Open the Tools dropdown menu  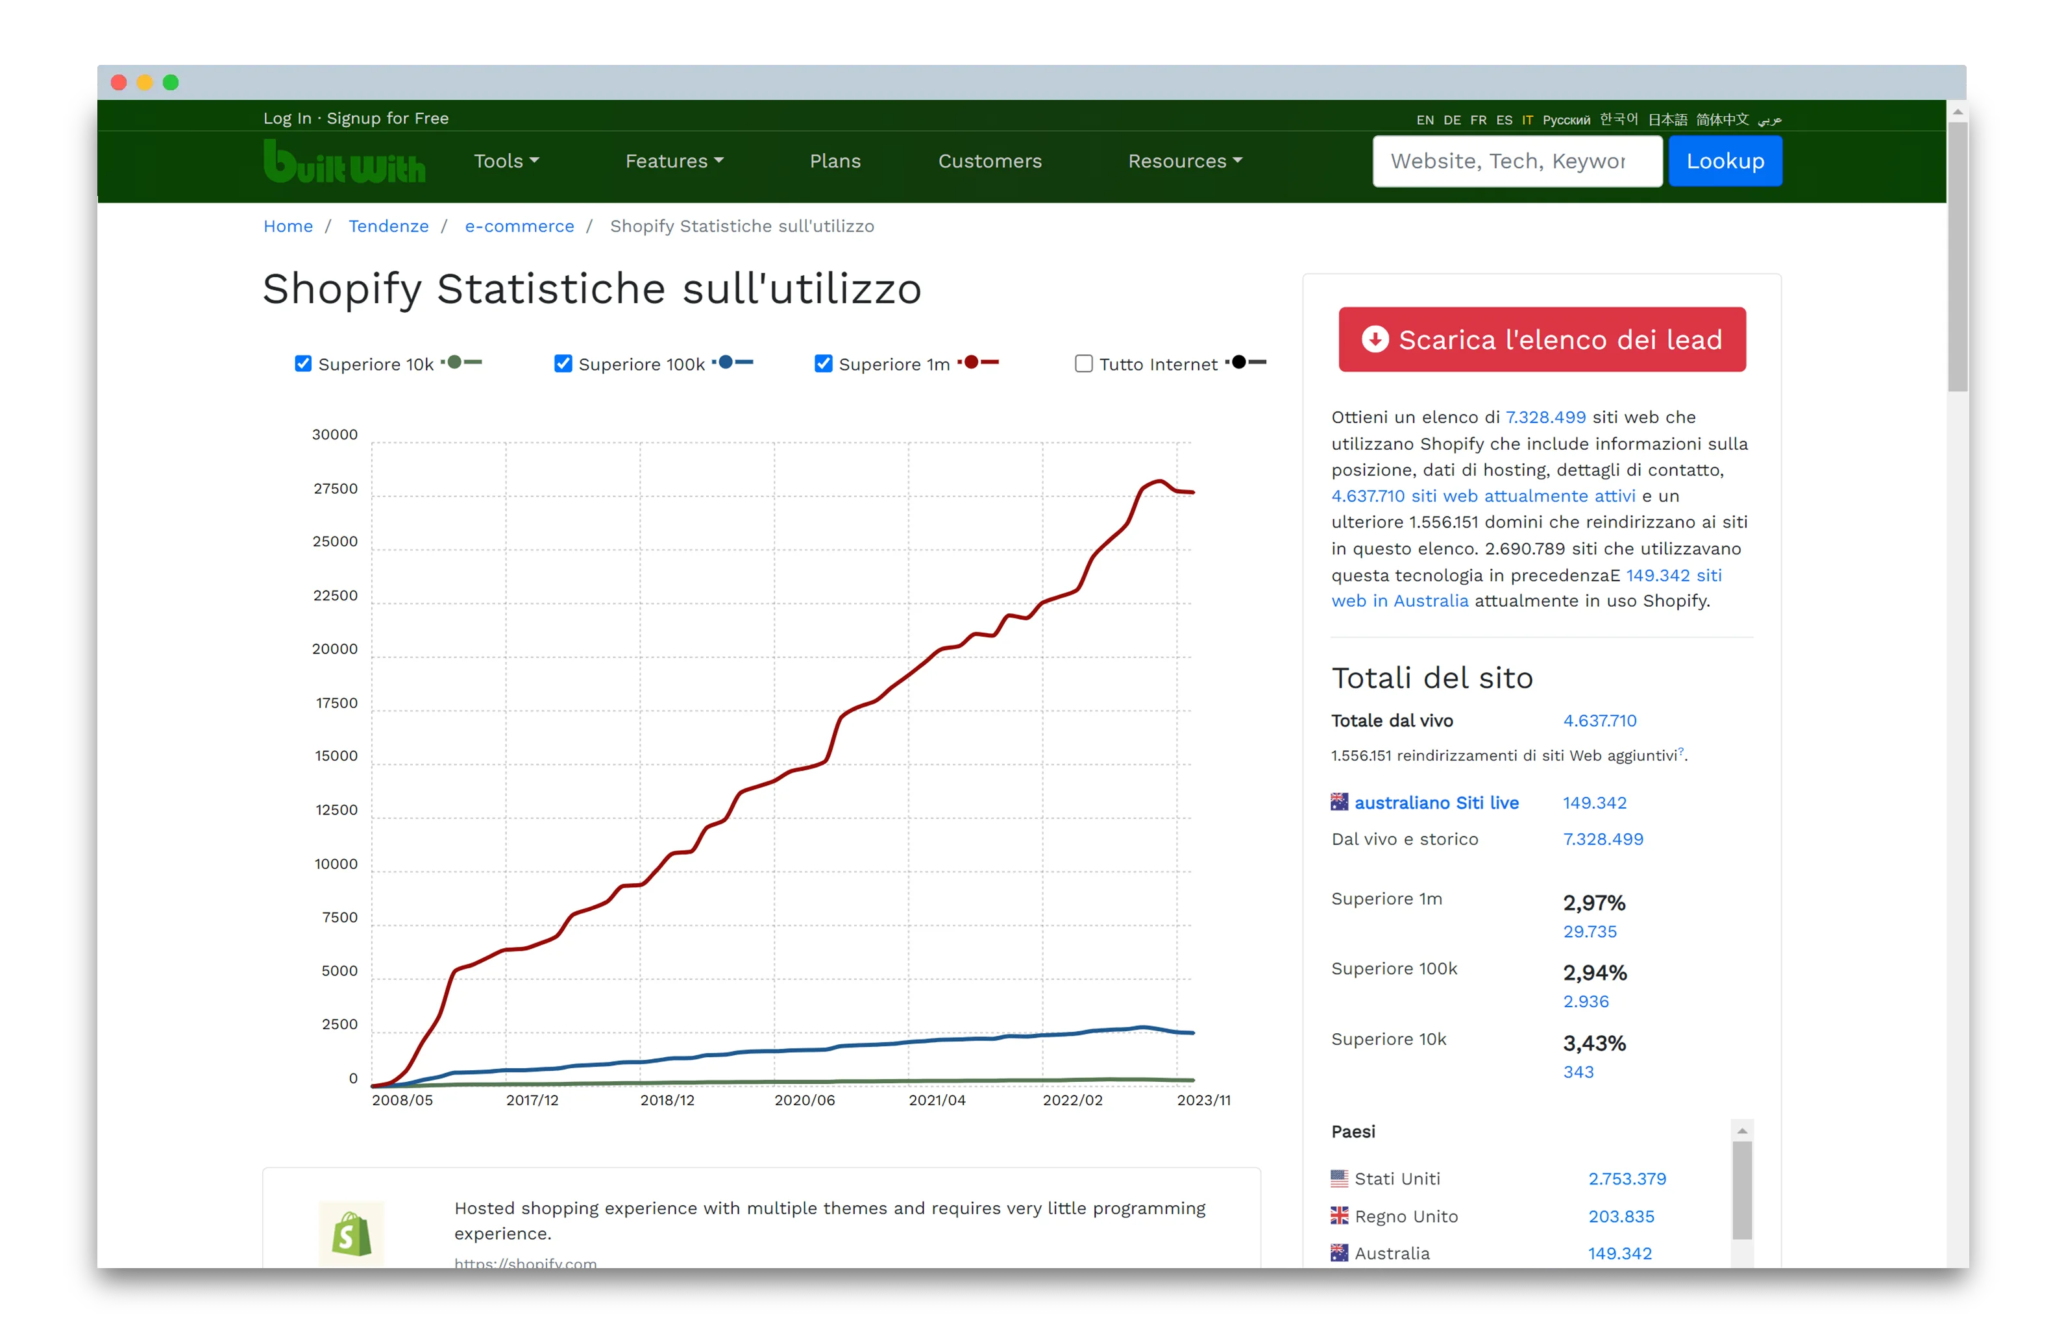[506, 161]
